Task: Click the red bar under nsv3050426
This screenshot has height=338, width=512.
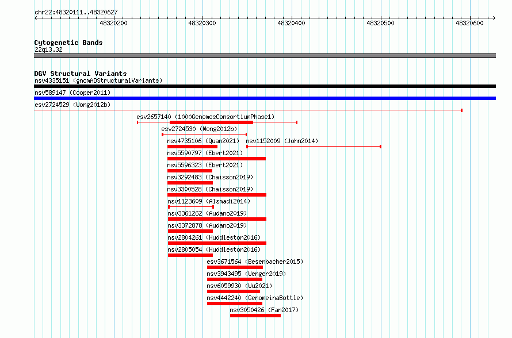Action: (255, 316)
